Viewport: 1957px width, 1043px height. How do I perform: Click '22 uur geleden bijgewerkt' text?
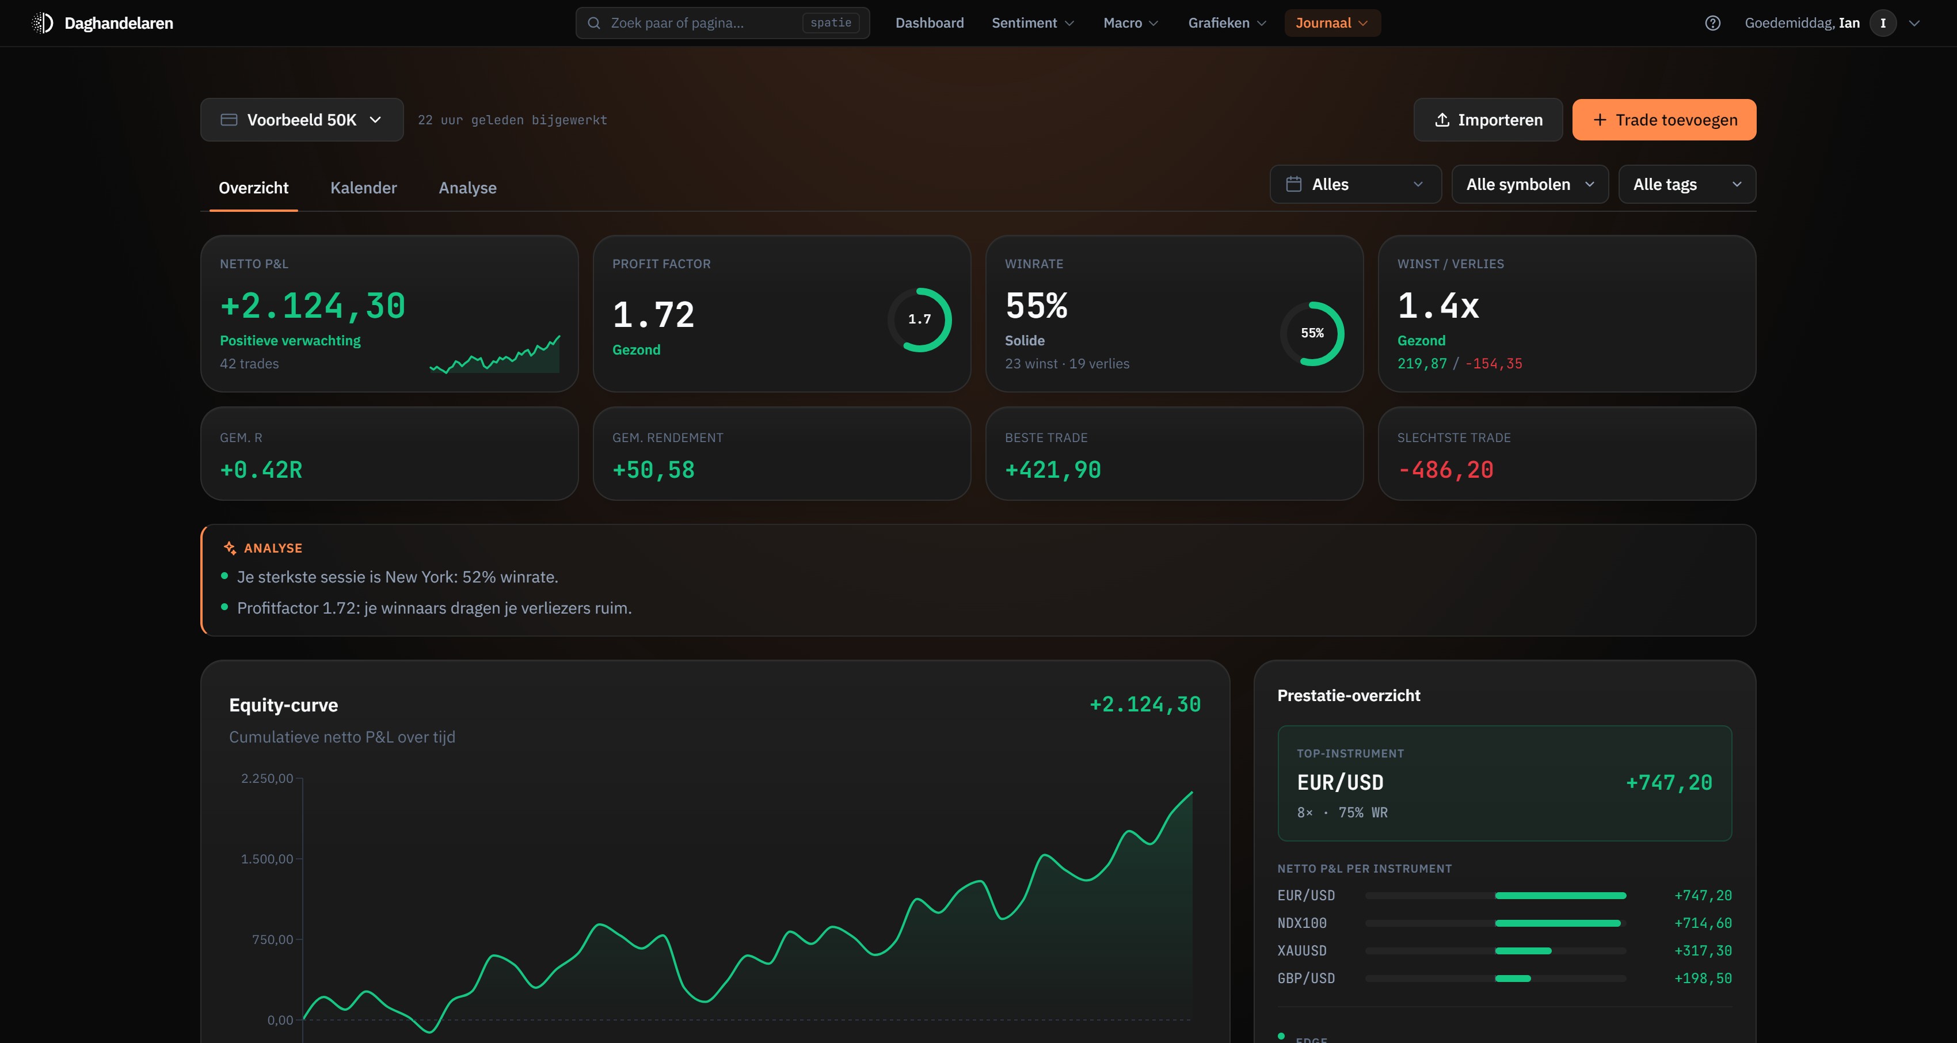pyautogui.click(x=512, y=120)
